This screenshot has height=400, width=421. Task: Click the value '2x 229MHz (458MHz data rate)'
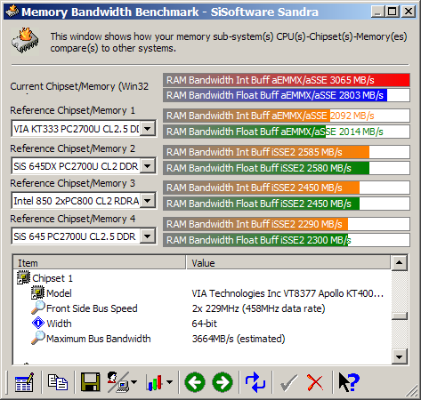coord(258,308)
